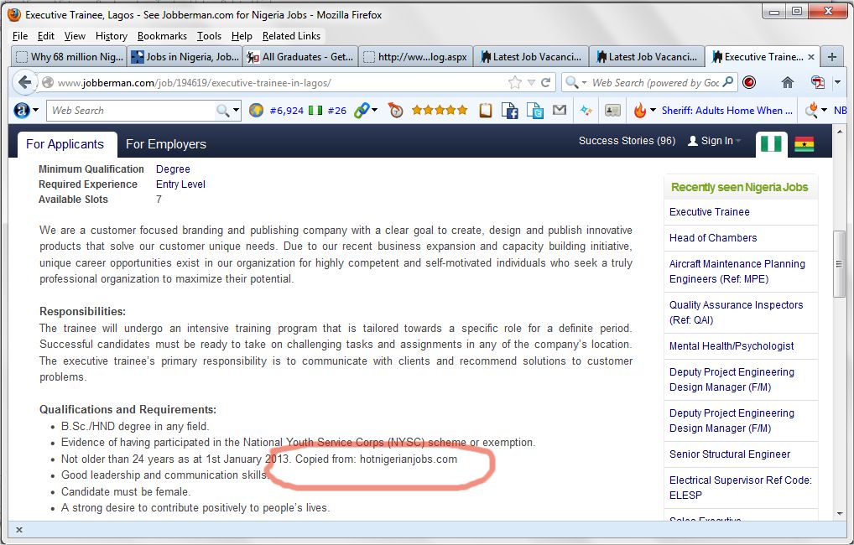Click the red record icon in the toolbar
The height and width of the screenshot is (545, 854).
[749, 83]
